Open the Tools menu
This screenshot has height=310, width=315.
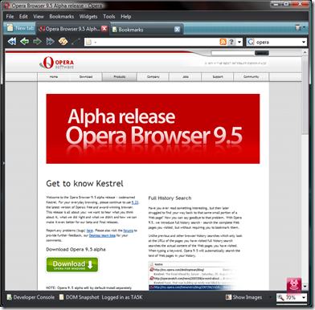pos(109,17)
